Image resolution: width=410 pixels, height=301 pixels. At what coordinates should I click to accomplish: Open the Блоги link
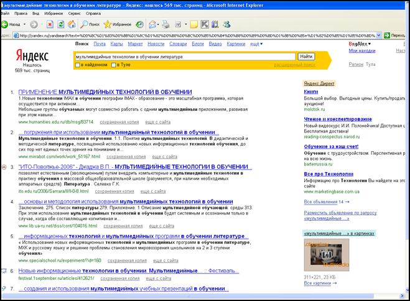coord(198,44)
